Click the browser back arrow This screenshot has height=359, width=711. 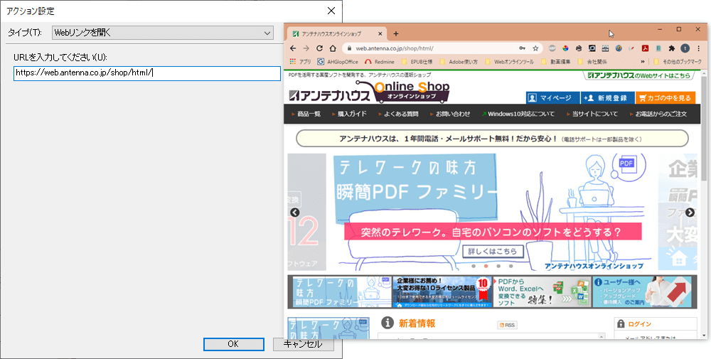tap(292, 48)
